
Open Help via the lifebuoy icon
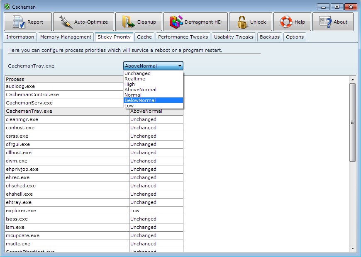tap(286, 22)
